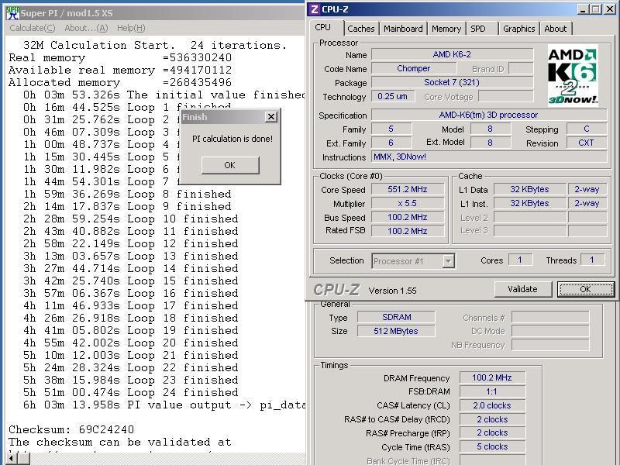Click the processor Name field AMD K6-2
The height and width of the screenshot is (465, 620).
tap(452, 54)
